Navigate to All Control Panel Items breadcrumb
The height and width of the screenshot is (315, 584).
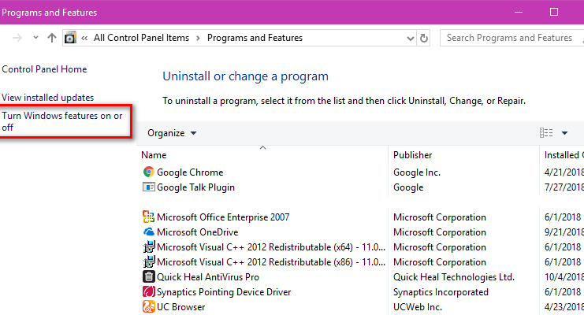tap(142, 38)
